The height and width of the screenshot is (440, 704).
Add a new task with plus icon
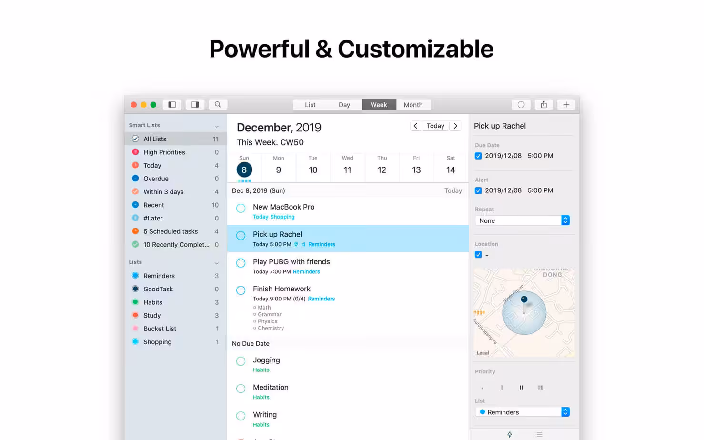click(x=566, y=105)
